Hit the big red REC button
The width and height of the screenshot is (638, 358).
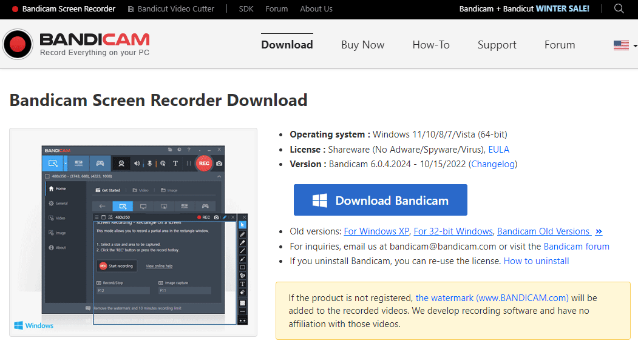204,163
